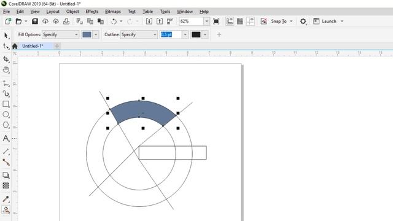The image size is (393, 221).
Task: Open the fill color picker arrow
Action: coord(96,34)
